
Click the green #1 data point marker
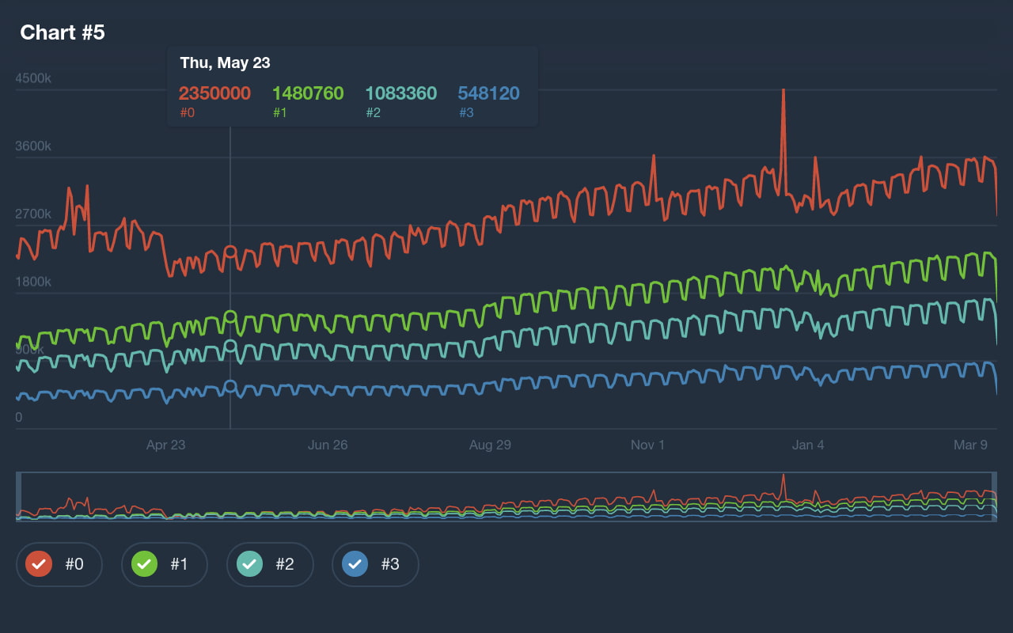tap(230, 317)
